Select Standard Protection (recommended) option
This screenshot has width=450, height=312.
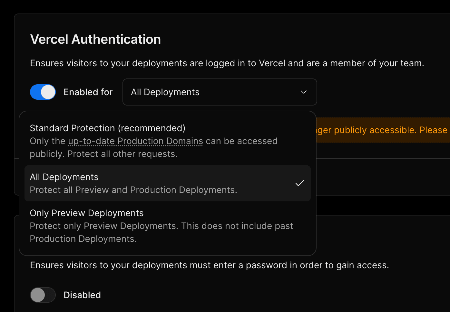107,128
